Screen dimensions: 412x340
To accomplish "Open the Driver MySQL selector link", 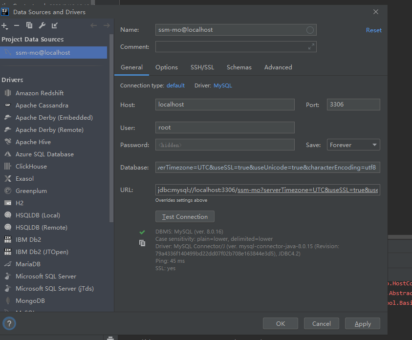I will (223, 85).
